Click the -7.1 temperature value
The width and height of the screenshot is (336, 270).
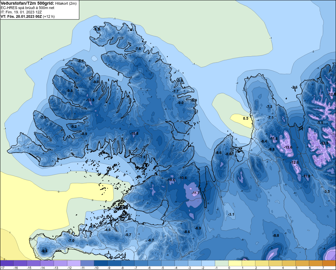click(x=270, y=117)
